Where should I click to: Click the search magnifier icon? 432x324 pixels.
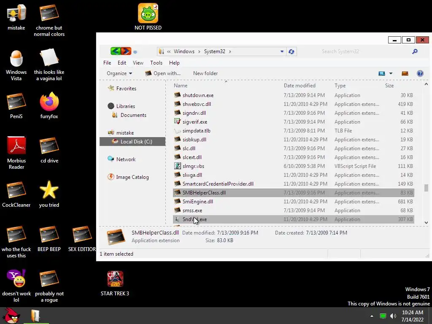(x=415, y=51)
